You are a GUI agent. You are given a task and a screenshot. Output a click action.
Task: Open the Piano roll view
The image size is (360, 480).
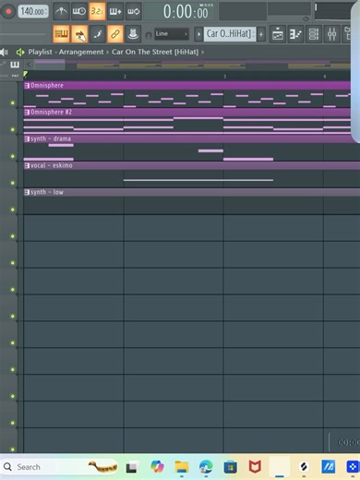click(295, 34)
